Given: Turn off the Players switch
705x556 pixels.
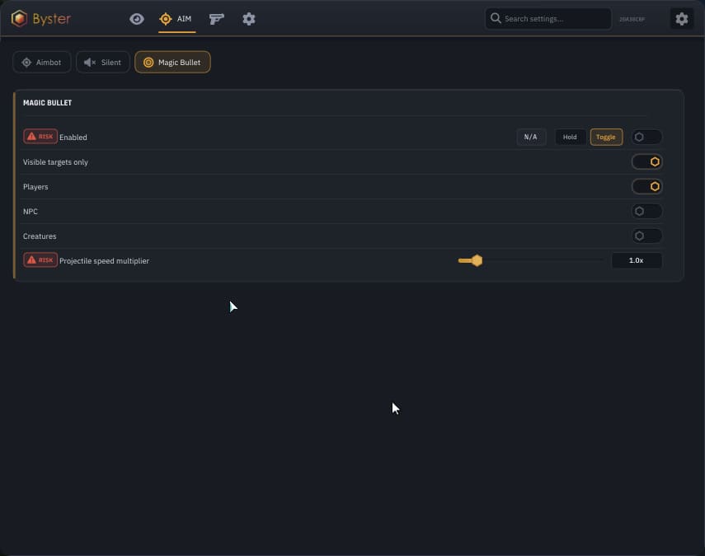Looking at the screenshot, I should tap(646, 186).
